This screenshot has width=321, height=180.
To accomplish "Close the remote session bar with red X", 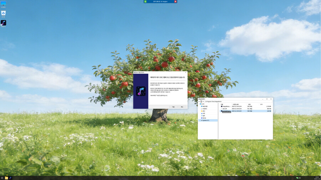I will point(175,1).
